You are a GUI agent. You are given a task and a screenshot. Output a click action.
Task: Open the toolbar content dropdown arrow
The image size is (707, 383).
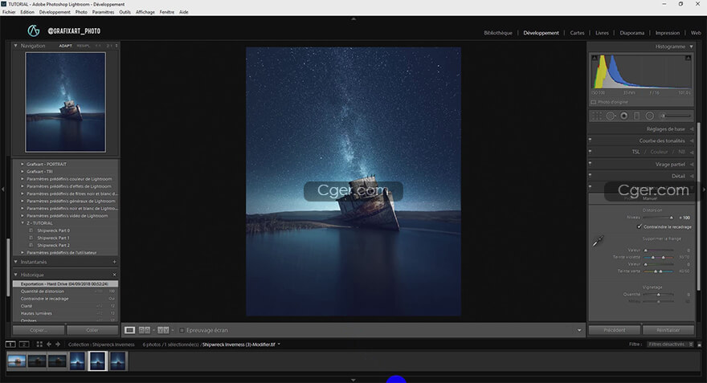click(579, 330)
